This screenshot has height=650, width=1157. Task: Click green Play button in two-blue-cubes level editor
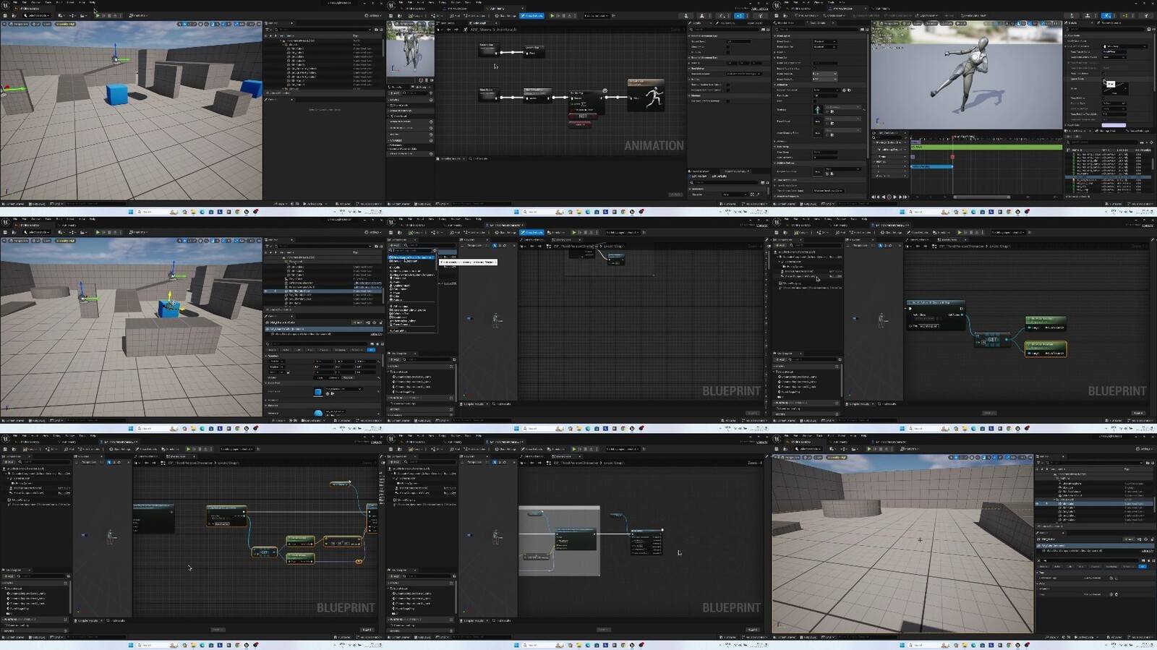97,15
